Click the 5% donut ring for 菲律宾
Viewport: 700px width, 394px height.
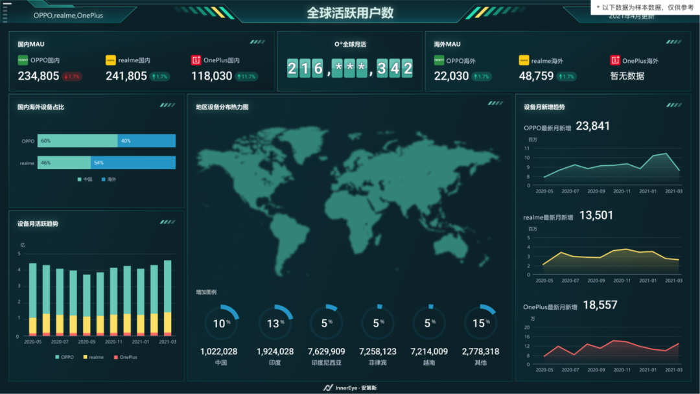pyautogui.click(x=378, y=323)
